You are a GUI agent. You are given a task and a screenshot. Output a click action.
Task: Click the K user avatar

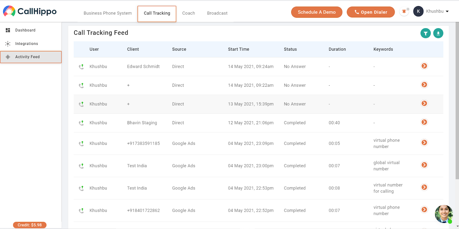tap(418, 11)
